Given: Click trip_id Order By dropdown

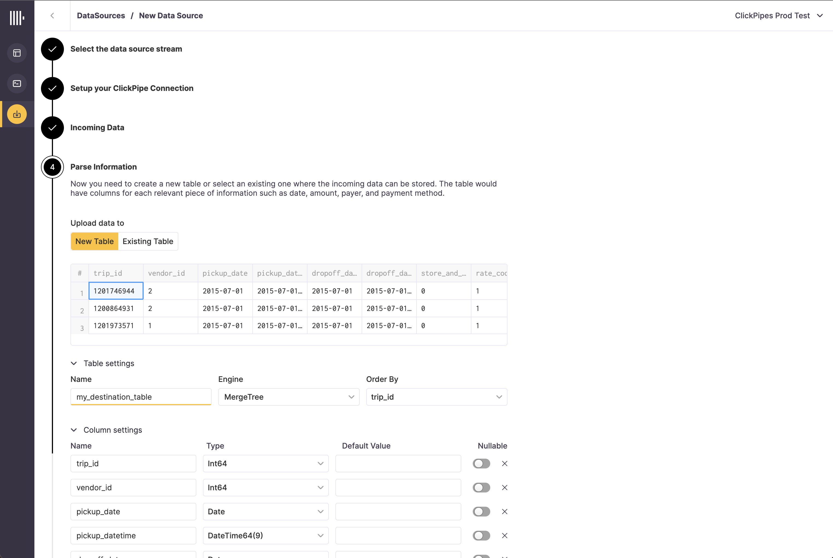Looking at the screenshot, I should 436,397.
